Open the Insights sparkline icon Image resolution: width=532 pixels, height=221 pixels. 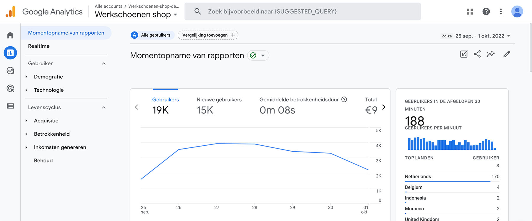click(x=491, y=54)
